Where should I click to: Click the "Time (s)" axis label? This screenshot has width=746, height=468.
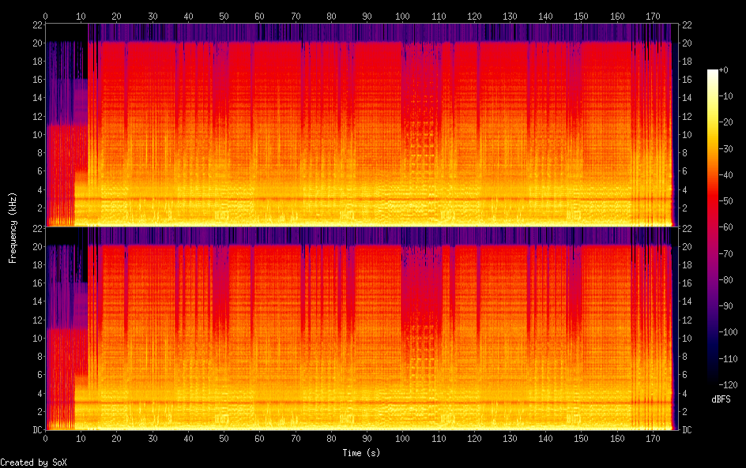(363, 453)
